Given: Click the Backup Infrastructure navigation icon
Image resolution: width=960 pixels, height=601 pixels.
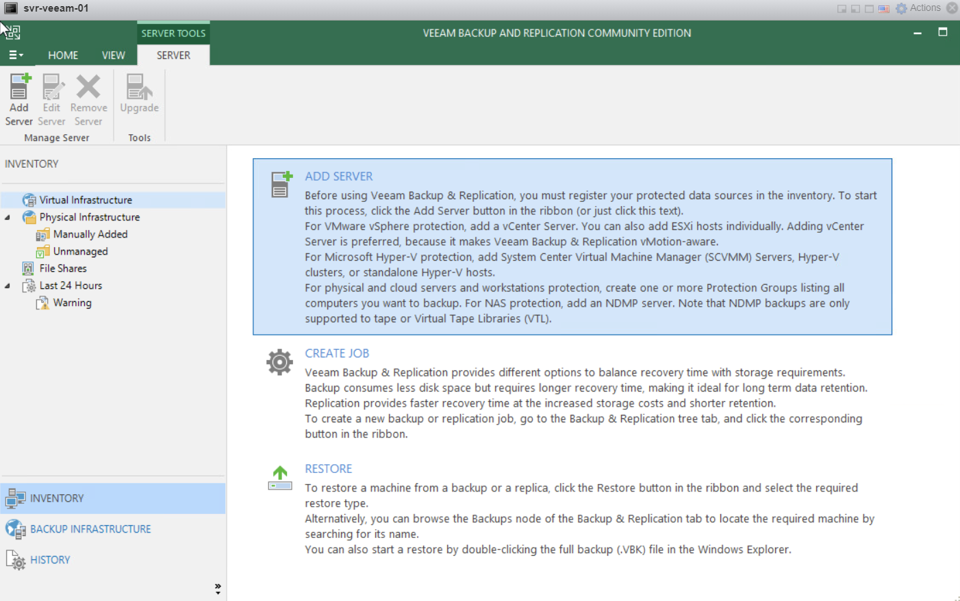Looking at the screenshot, I should point(15,529).
